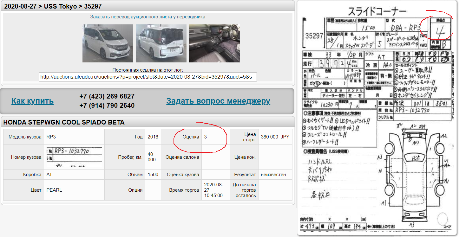Select the auction time '2020-08-27 10:45:00'

coord(214,190)
